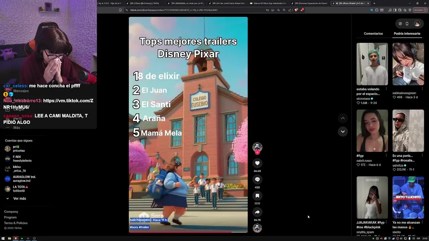Open more options on the sabrii.russo #fyp card
429x241 pixels.
coord(386,156)
